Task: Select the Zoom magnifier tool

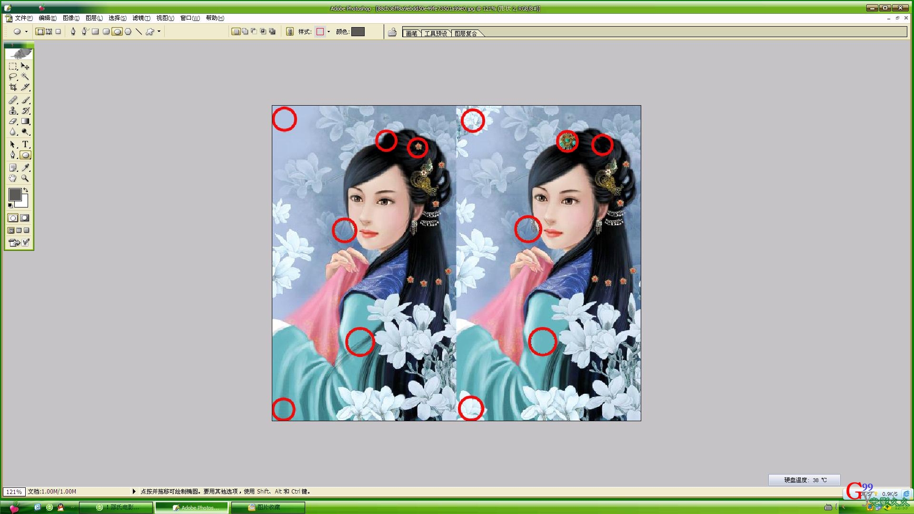Action: click(x=25, y=178)
